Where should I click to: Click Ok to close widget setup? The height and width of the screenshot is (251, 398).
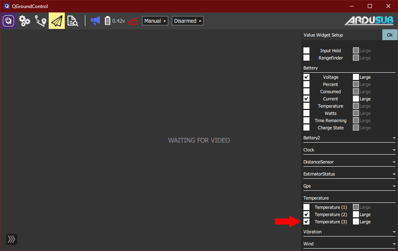[x=390, y=35]
